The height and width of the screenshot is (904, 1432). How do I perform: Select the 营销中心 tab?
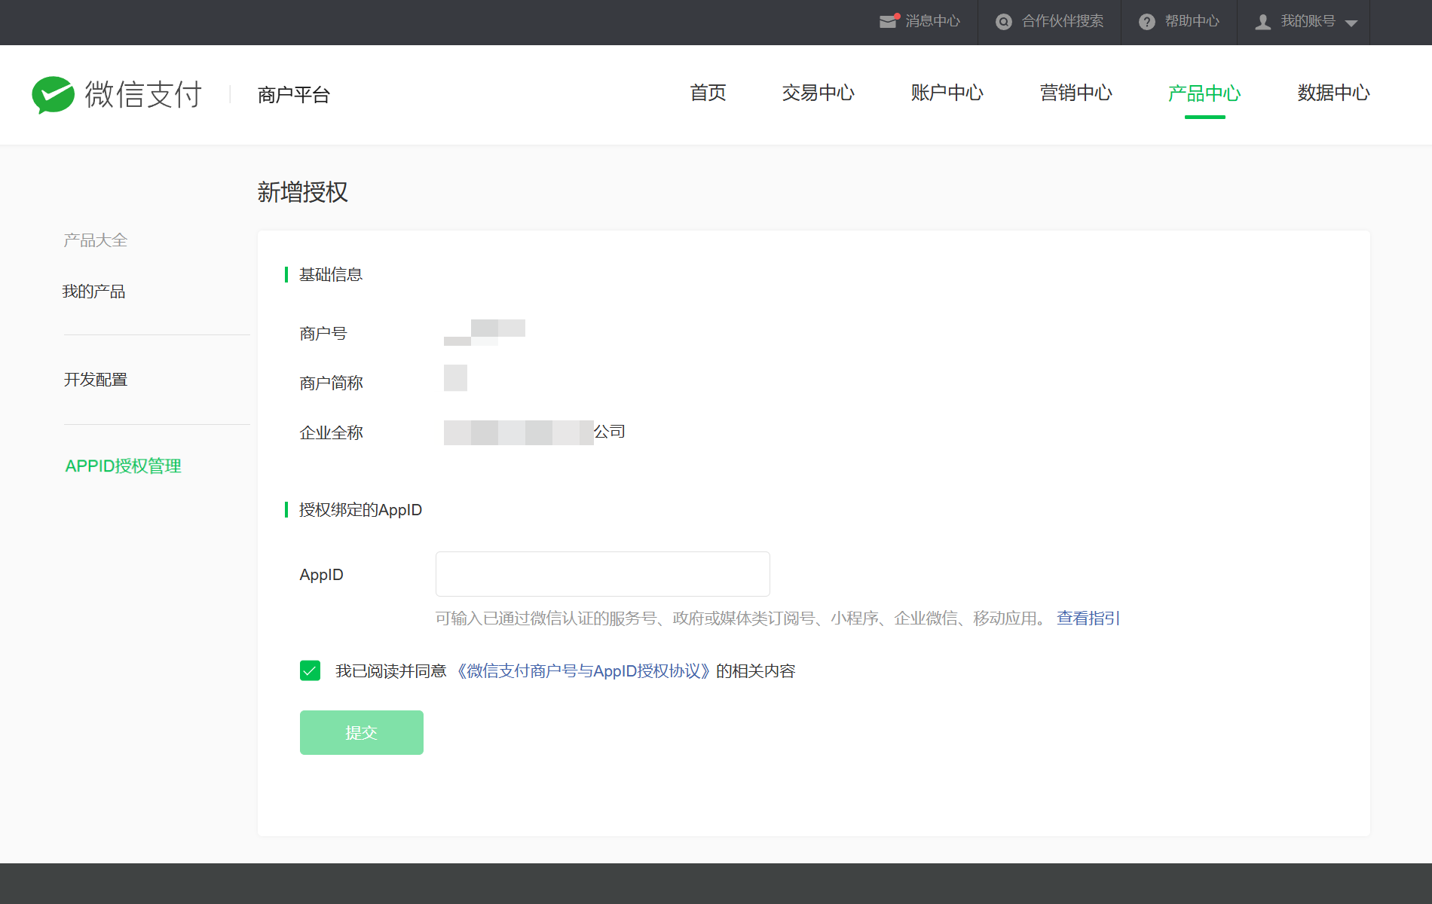(1076, 93)
